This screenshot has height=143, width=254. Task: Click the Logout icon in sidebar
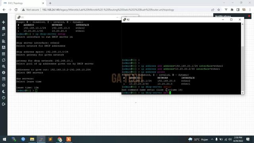[4, 104]
